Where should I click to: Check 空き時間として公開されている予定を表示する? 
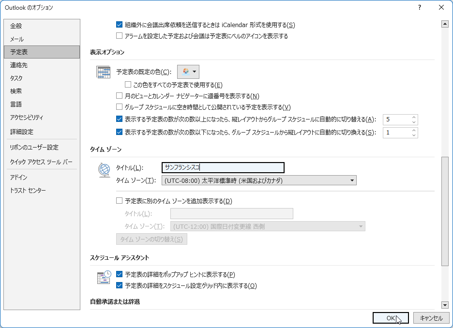(x=119, y=107)
